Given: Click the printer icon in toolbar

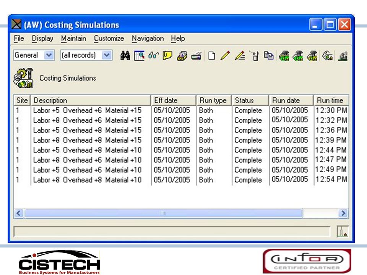Looking at the screenshot, I should pyautogui.click(x=196, y=56).
